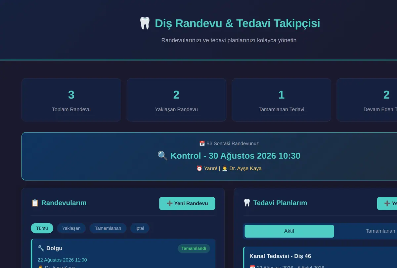
Task: Click the calendar icon beside Bir Sonraki Randevunuz
Action: click(202, 143)
